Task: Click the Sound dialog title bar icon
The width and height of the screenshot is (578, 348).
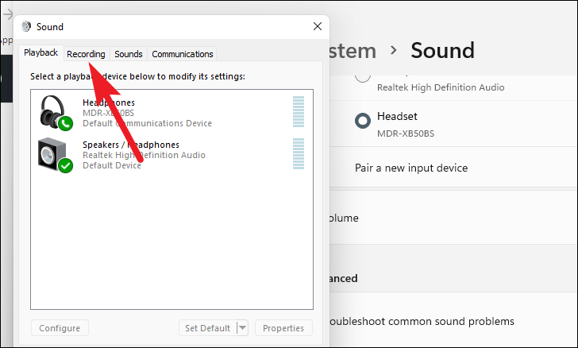Action: pyautogui.click(x=26, y=26)
